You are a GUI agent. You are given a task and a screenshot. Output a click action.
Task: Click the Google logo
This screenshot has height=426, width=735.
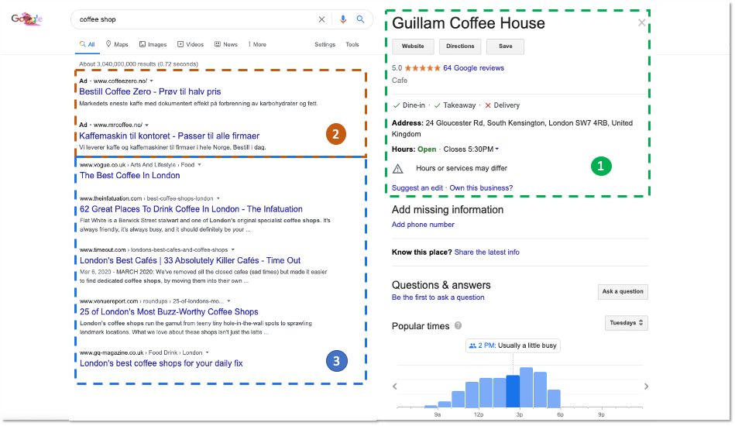[x=26, y=19]
